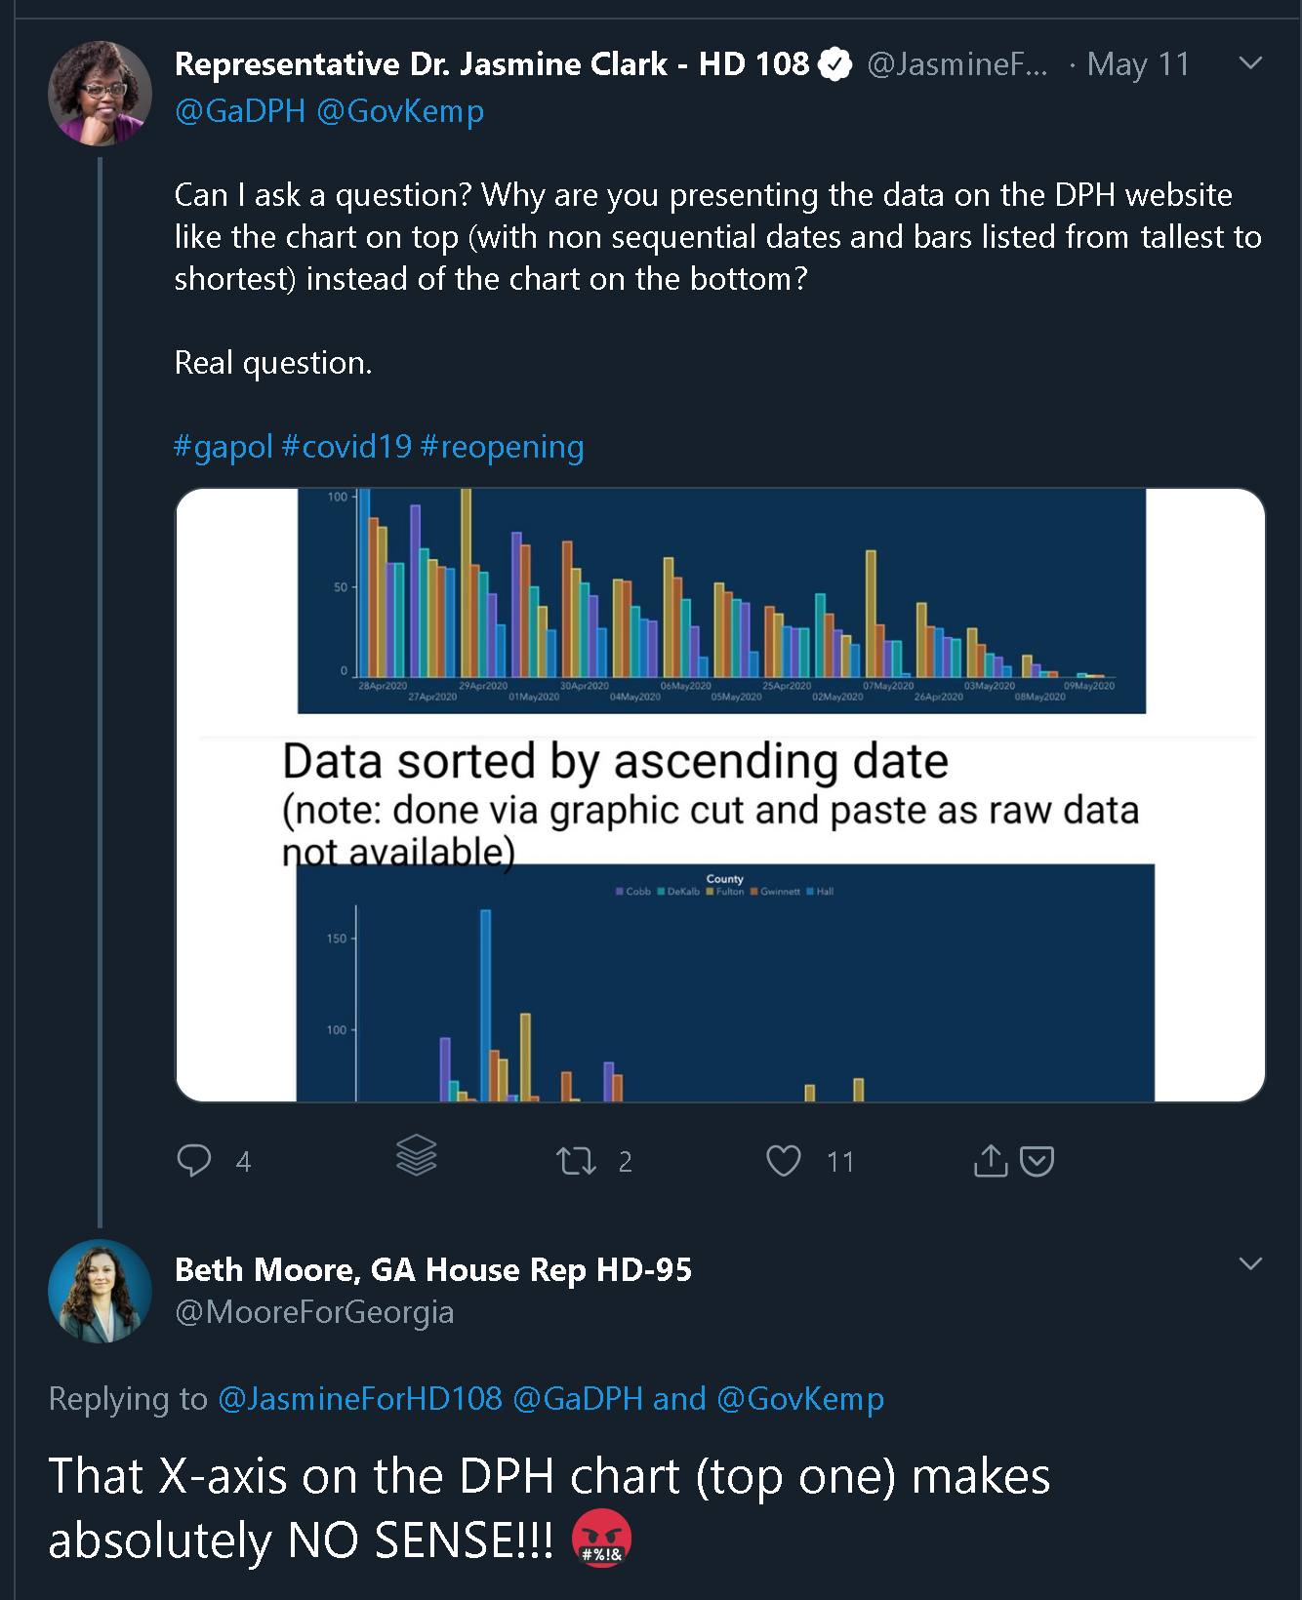This screenshot has height=1600, width=1302.
Task: Retweet Jasmine Clark's chart tweet
Action: (576, 1161)
